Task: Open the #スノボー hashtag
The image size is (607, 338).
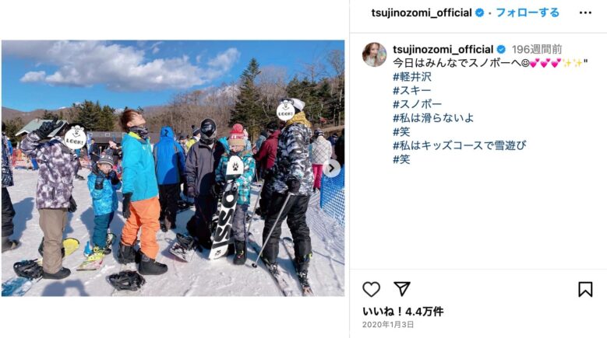Action: (x=418, y=104)
